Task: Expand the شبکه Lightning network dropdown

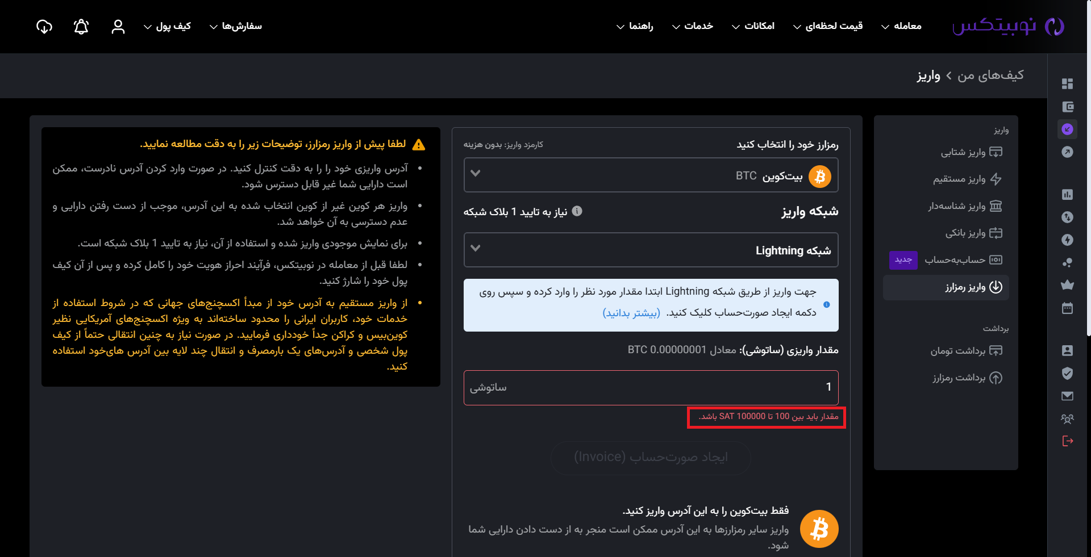Action: (651, 250)
